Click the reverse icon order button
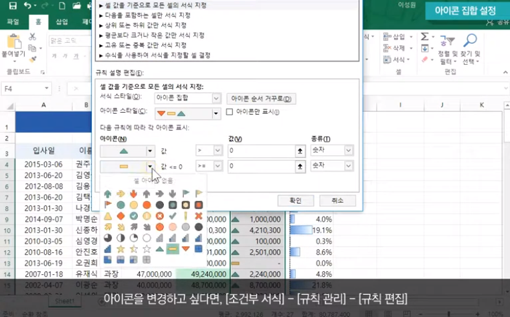Screen dimensions: 510x317 pyautogui.click(x=261, y=99)
